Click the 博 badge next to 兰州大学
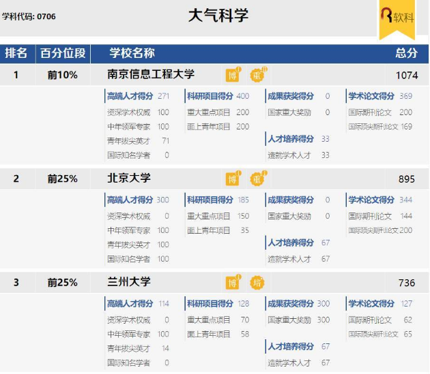This screenshot has height=374, width=430. (x=233, y=283)
